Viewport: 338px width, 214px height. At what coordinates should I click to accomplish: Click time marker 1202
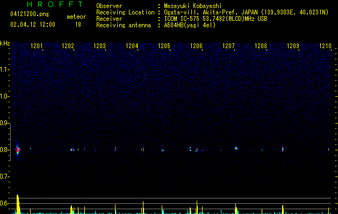pyautogui.click(x=68, y=46)
